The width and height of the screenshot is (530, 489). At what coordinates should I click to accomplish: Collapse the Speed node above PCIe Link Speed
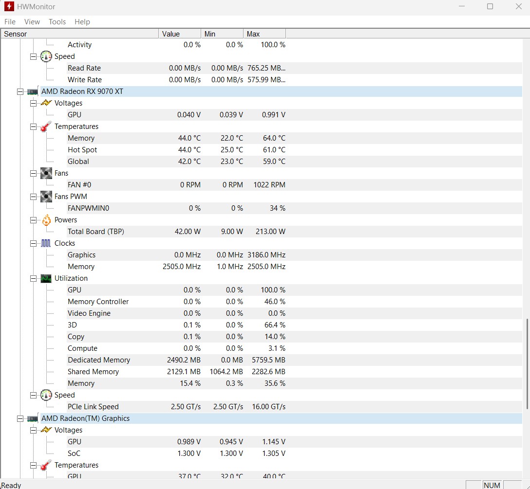click(33, 396)
